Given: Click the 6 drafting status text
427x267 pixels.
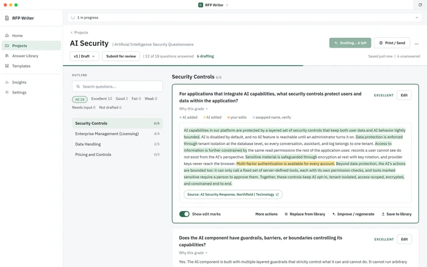Looking at the screenshot, I should (206, 56).
